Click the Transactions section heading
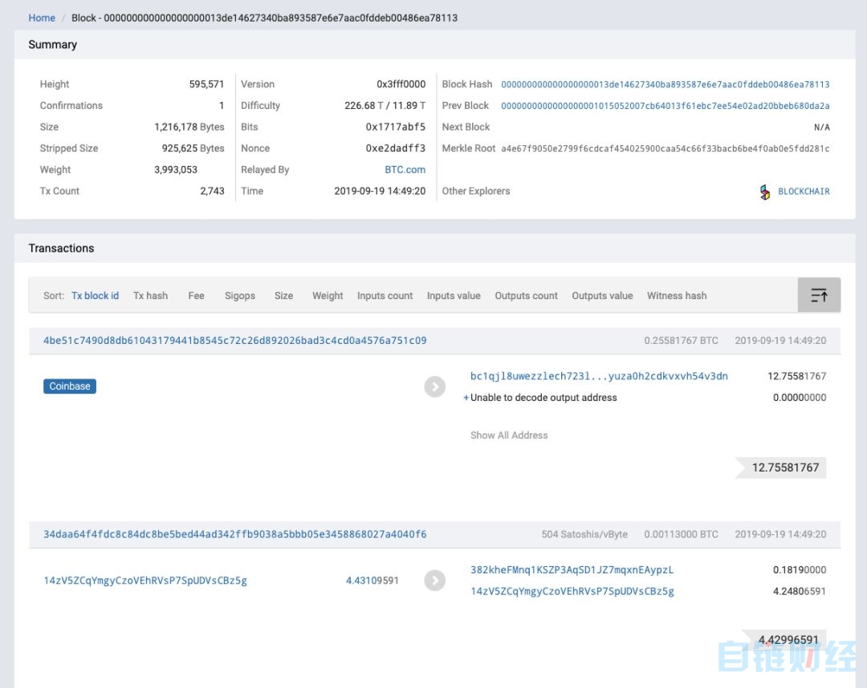Image resolution: width=867 pixels, height=688 pixels. 61,249
